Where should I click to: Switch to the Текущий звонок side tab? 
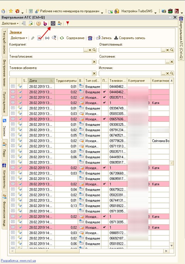point(4,42)
